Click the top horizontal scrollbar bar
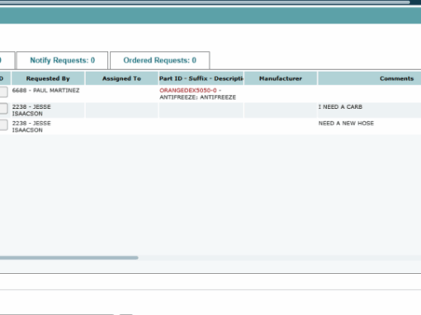Screen dimensions: 421x315 pos(205,2)
